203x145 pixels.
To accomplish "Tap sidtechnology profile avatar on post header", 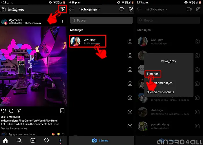I will [x=4, y=21].
